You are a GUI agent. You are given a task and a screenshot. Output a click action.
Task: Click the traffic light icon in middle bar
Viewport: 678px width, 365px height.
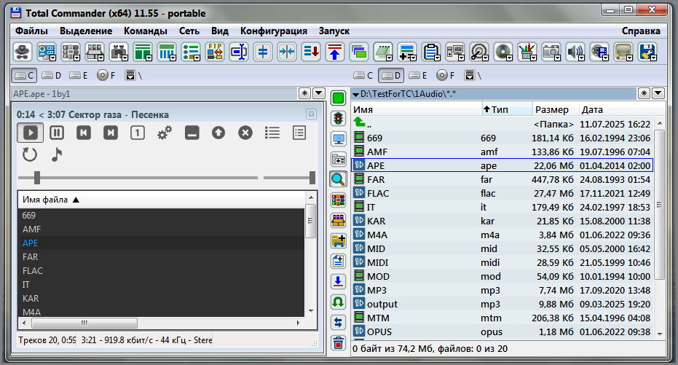coord(338,119)
